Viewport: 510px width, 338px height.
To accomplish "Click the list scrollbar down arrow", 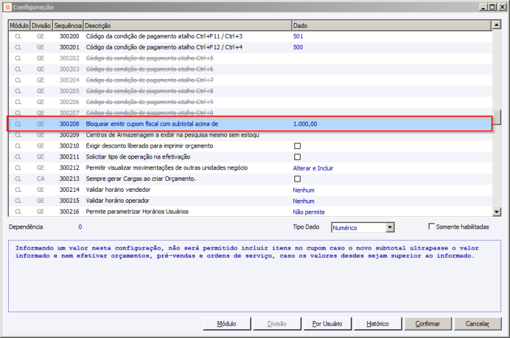I will click(496, 212).
